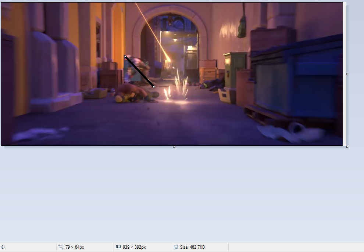Click the canvas bottom-right corner resize handle
Image resolution: width=364 pixels, height=252 pixels.
347,147
